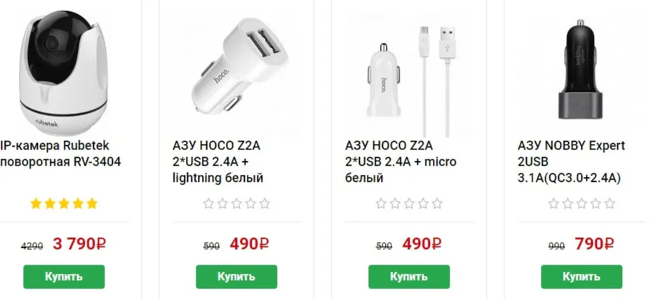Image resolution: width=658 pixels, height=299 pixels.
Task: Click Купить under HOCO Z2A lightning charger
Action: point(236,277)
